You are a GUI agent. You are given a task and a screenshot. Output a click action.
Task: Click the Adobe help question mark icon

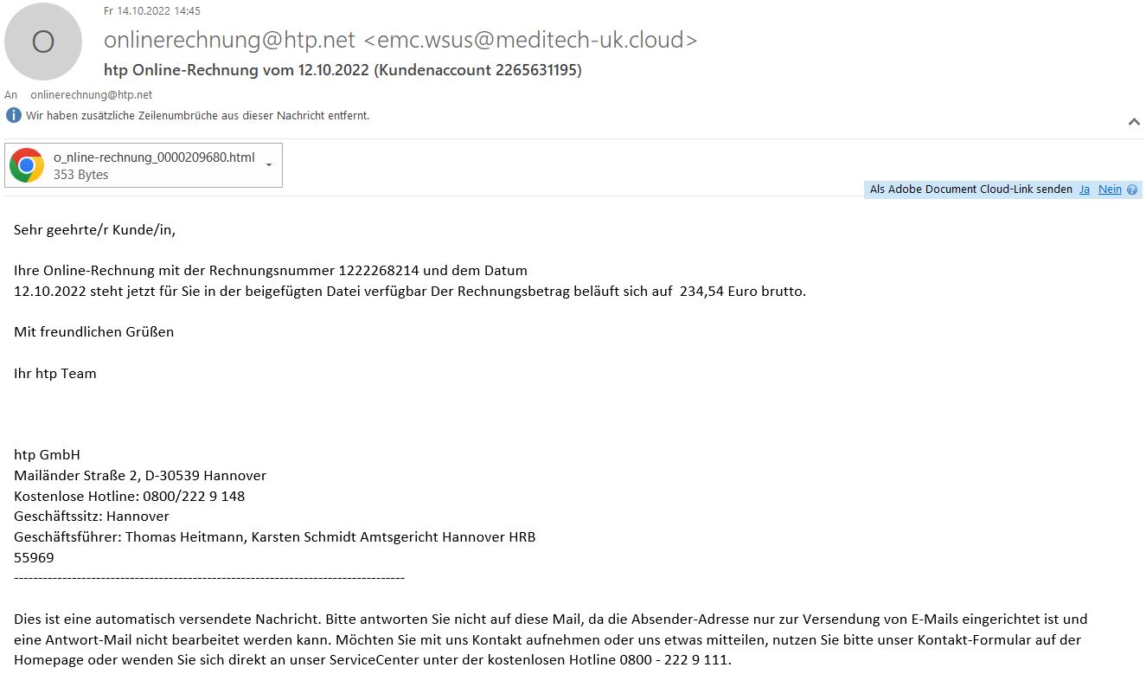[1132, 189]
